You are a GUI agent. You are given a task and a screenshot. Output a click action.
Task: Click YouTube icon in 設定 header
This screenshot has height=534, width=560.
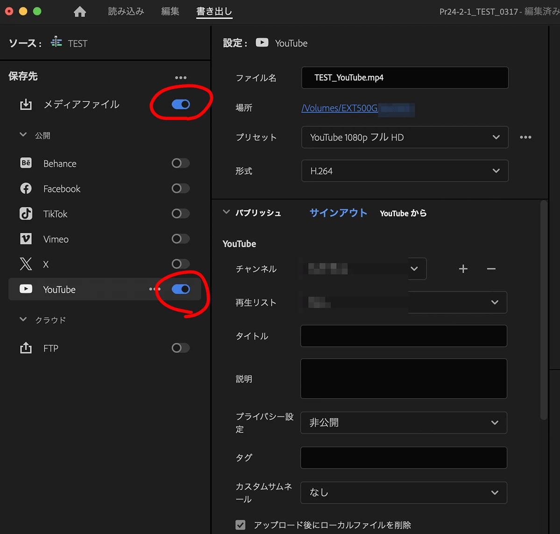pyautogui.click(x=262, y=43)
